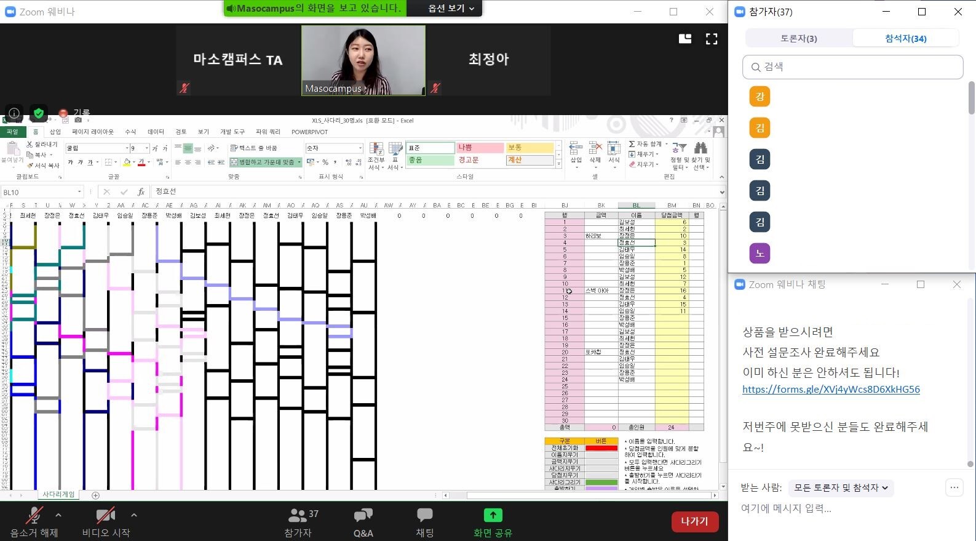
Task: Switch the video layout view icon
Action: pyautogui.click(x=685, y=39)
